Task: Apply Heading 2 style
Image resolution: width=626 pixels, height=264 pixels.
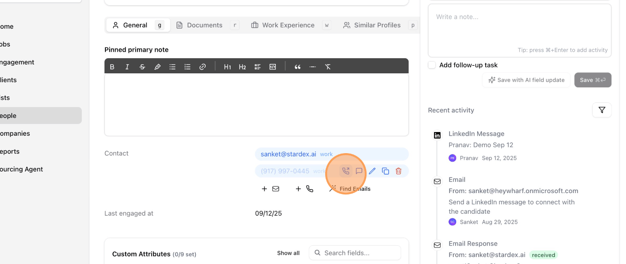Action: (242, 67)
